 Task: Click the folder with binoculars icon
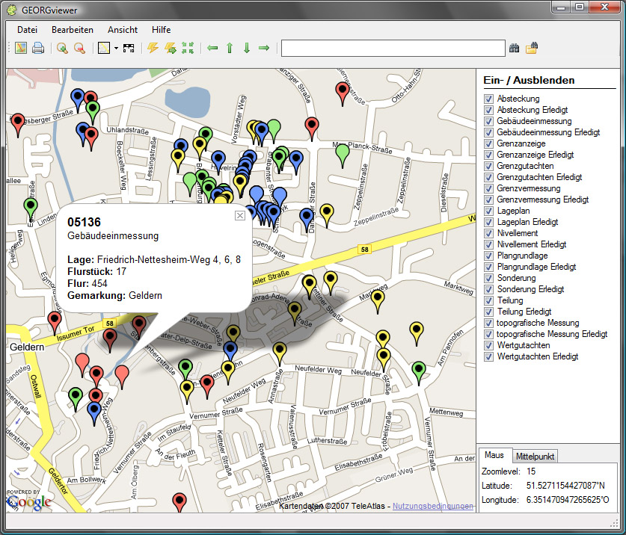click(x=532, y=49)
